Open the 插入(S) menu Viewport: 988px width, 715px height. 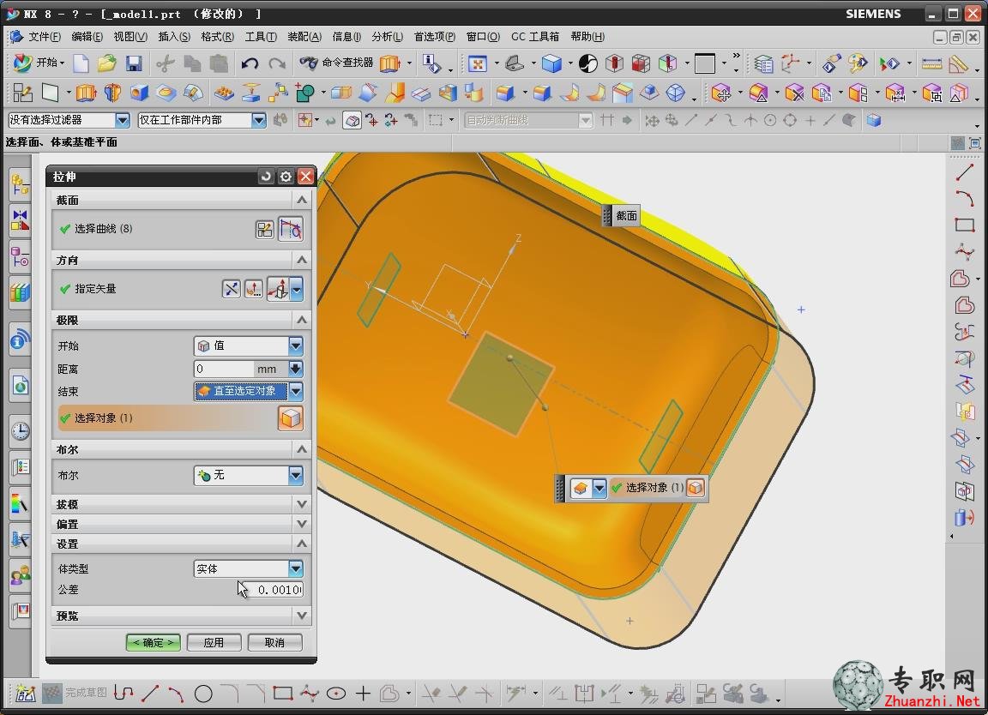tap(174, 37)
